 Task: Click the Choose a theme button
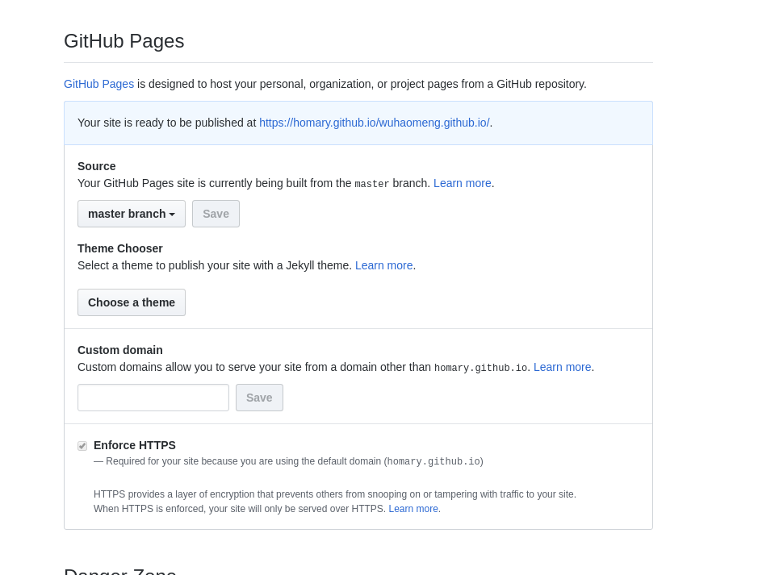coord(132,302)
